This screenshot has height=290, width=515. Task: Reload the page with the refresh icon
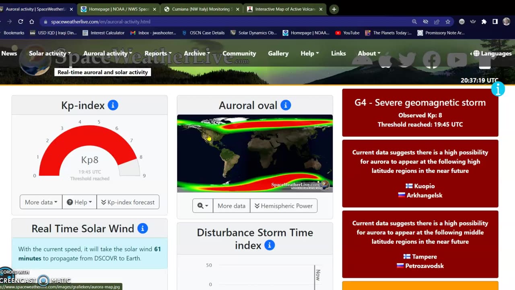[x=21, y=21]
